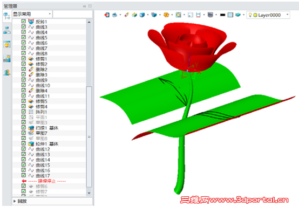Select the 草图3 tree item
This screenshot has width=299, height=207.
point(42,122)
